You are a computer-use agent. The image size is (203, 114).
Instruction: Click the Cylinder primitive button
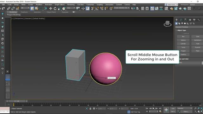click(x=183, y=44)
